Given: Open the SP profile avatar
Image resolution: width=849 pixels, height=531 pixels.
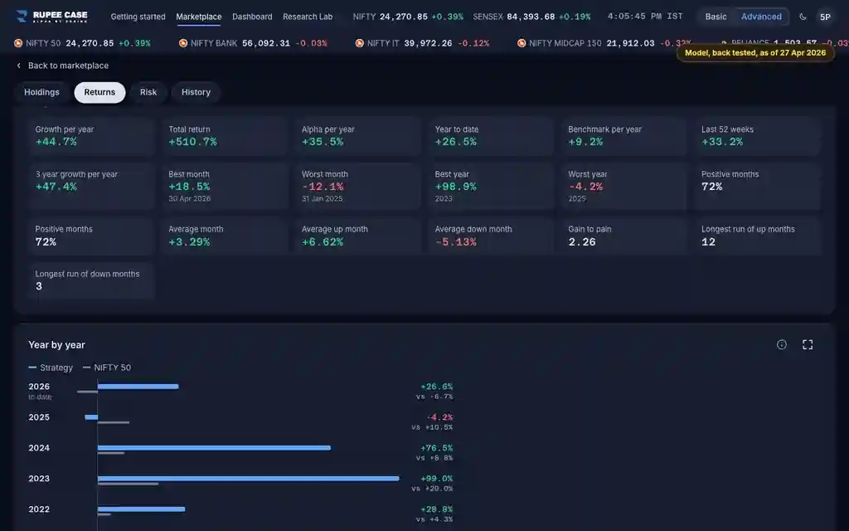Looking at the screenshot, I should 825,17.
